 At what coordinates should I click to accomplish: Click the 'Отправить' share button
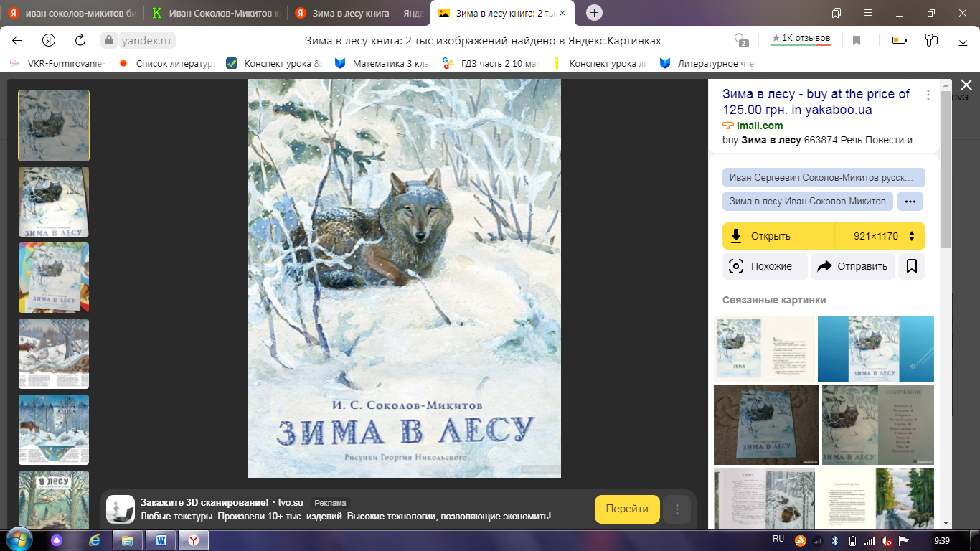click(853, 266)
